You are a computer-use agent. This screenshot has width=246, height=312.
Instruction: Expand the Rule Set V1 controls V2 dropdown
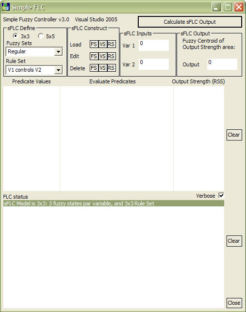point(34,70)
